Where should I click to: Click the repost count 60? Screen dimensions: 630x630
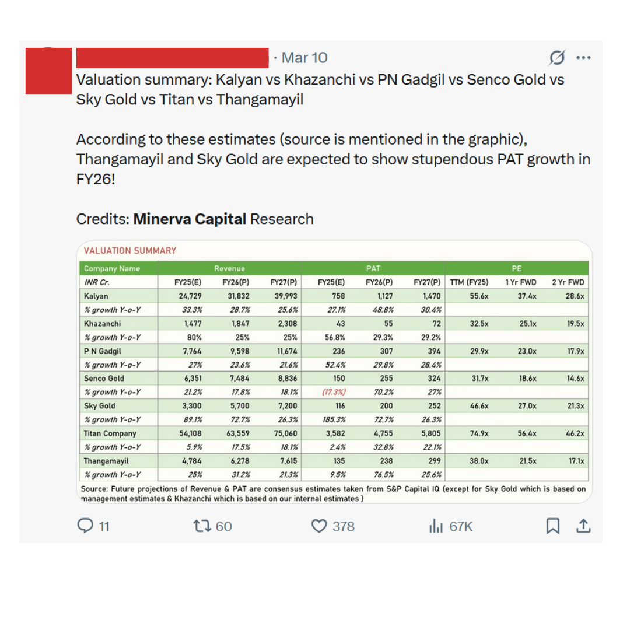tap(223, 526)
